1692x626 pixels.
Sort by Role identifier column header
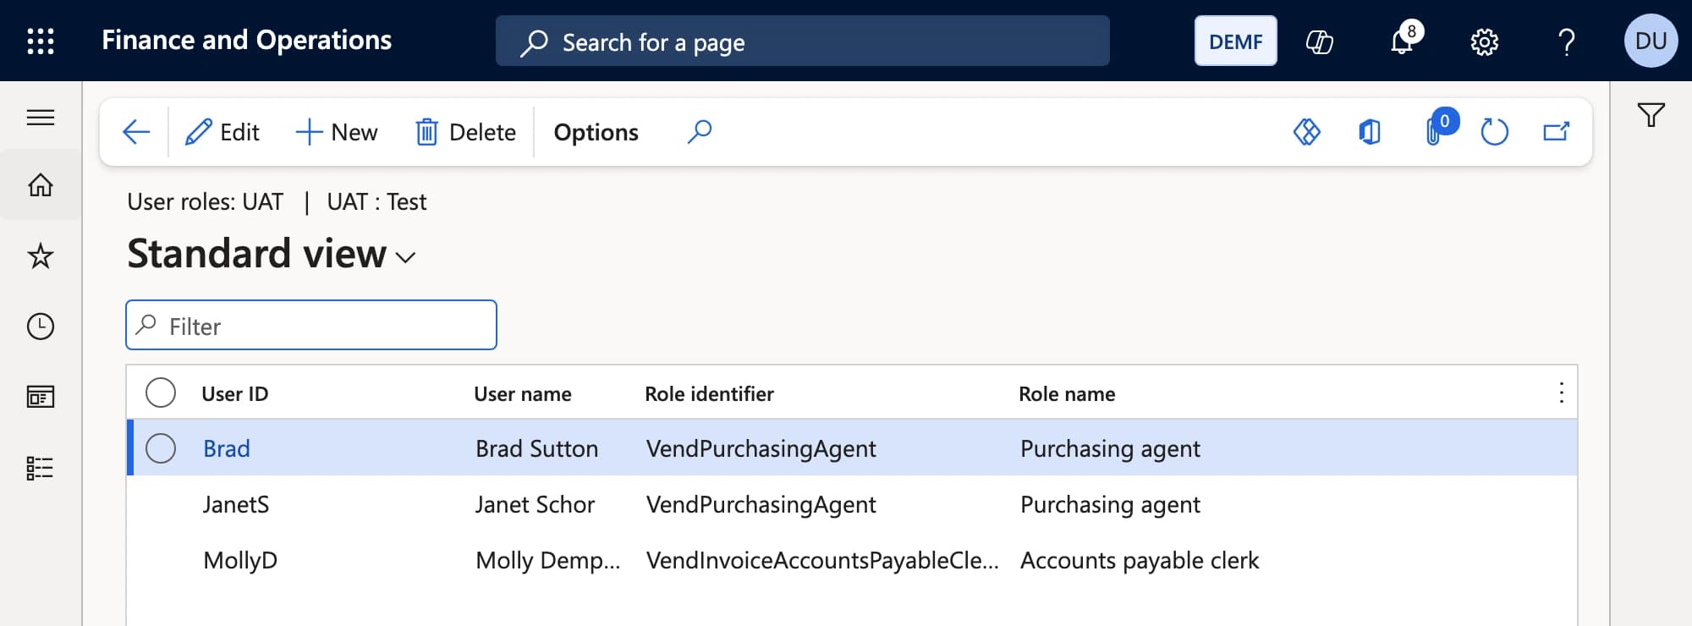(x=709, y=393)
